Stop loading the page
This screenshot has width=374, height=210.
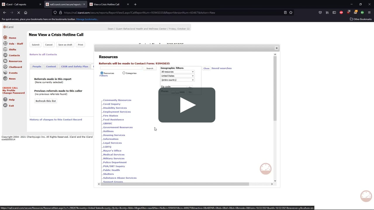point(18,13)
